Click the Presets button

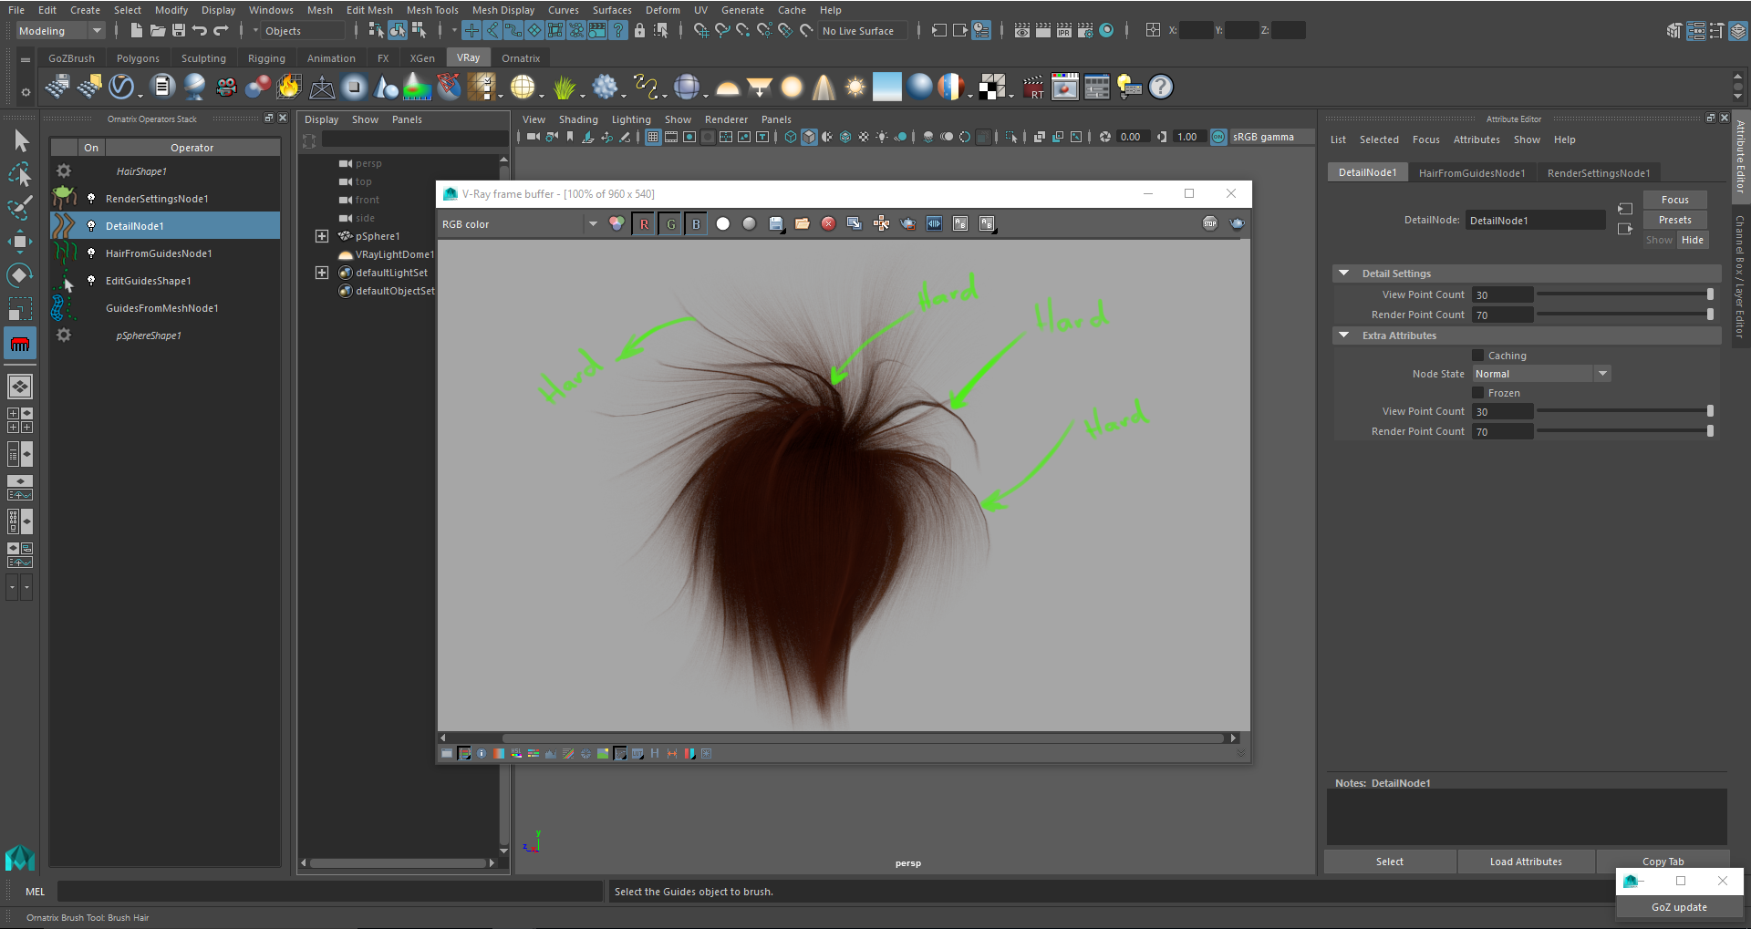[x=1674, y=220]
